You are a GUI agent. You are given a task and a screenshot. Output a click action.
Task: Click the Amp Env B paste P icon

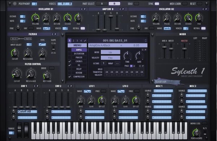coord(123,9)
